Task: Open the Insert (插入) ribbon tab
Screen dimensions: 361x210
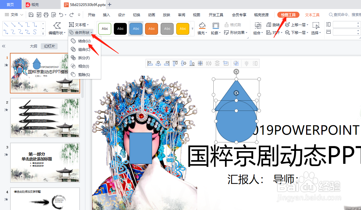Action: (x=107, y=15)
